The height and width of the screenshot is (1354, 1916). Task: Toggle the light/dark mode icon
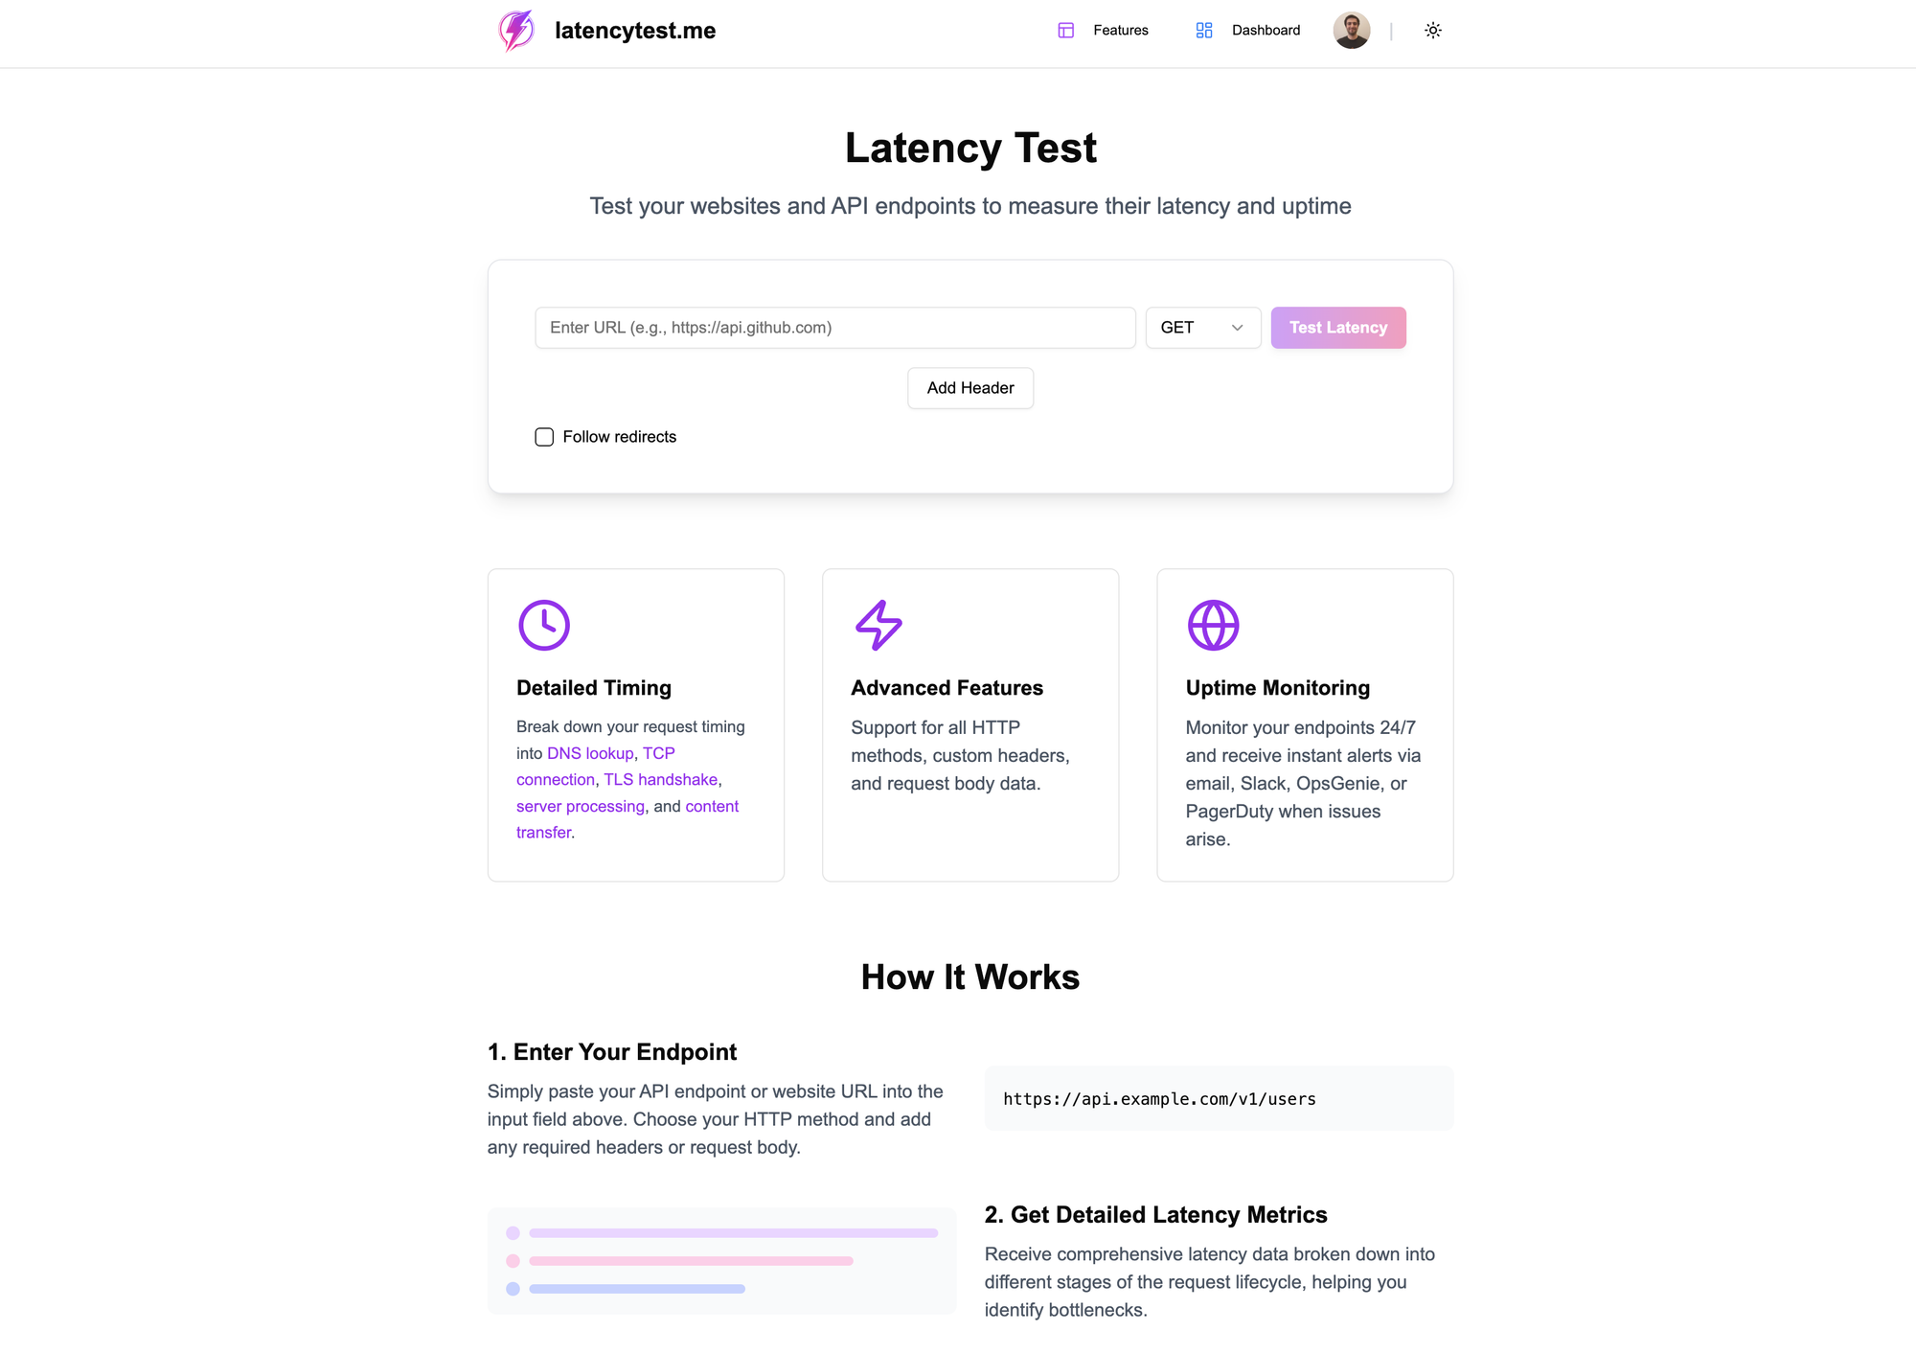pos(1432,31)
